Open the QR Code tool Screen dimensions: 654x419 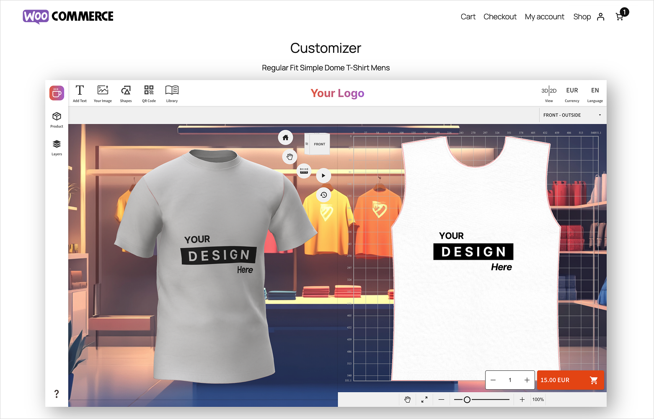(149, 93)
